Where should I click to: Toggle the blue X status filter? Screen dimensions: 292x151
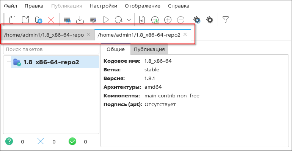tap(41, 142)
